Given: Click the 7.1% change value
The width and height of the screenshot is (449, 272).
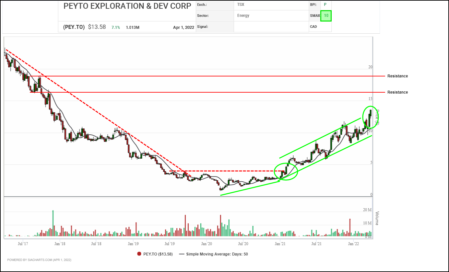Looking at the screenshot, I should 116,28.
